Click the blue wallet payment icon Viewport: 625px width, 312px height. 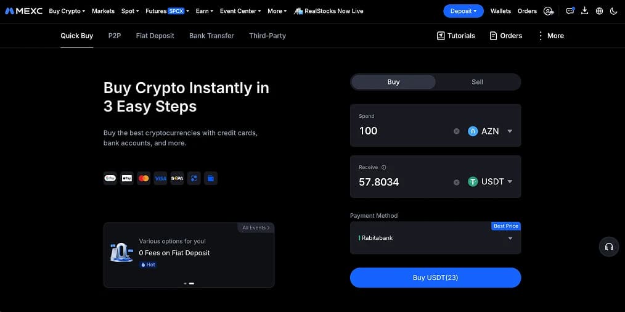pyautogui.click(x=210, y=178)
